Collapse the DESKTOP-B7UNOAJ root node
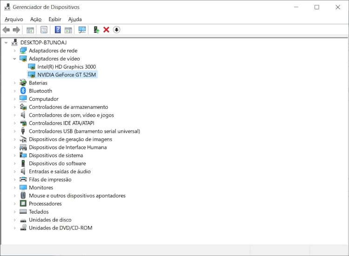 click(x=6, y=42)
